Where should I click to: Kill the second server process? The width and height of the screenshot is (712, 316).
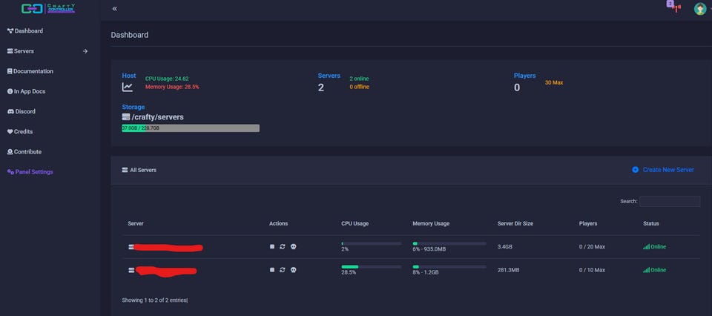293,270
